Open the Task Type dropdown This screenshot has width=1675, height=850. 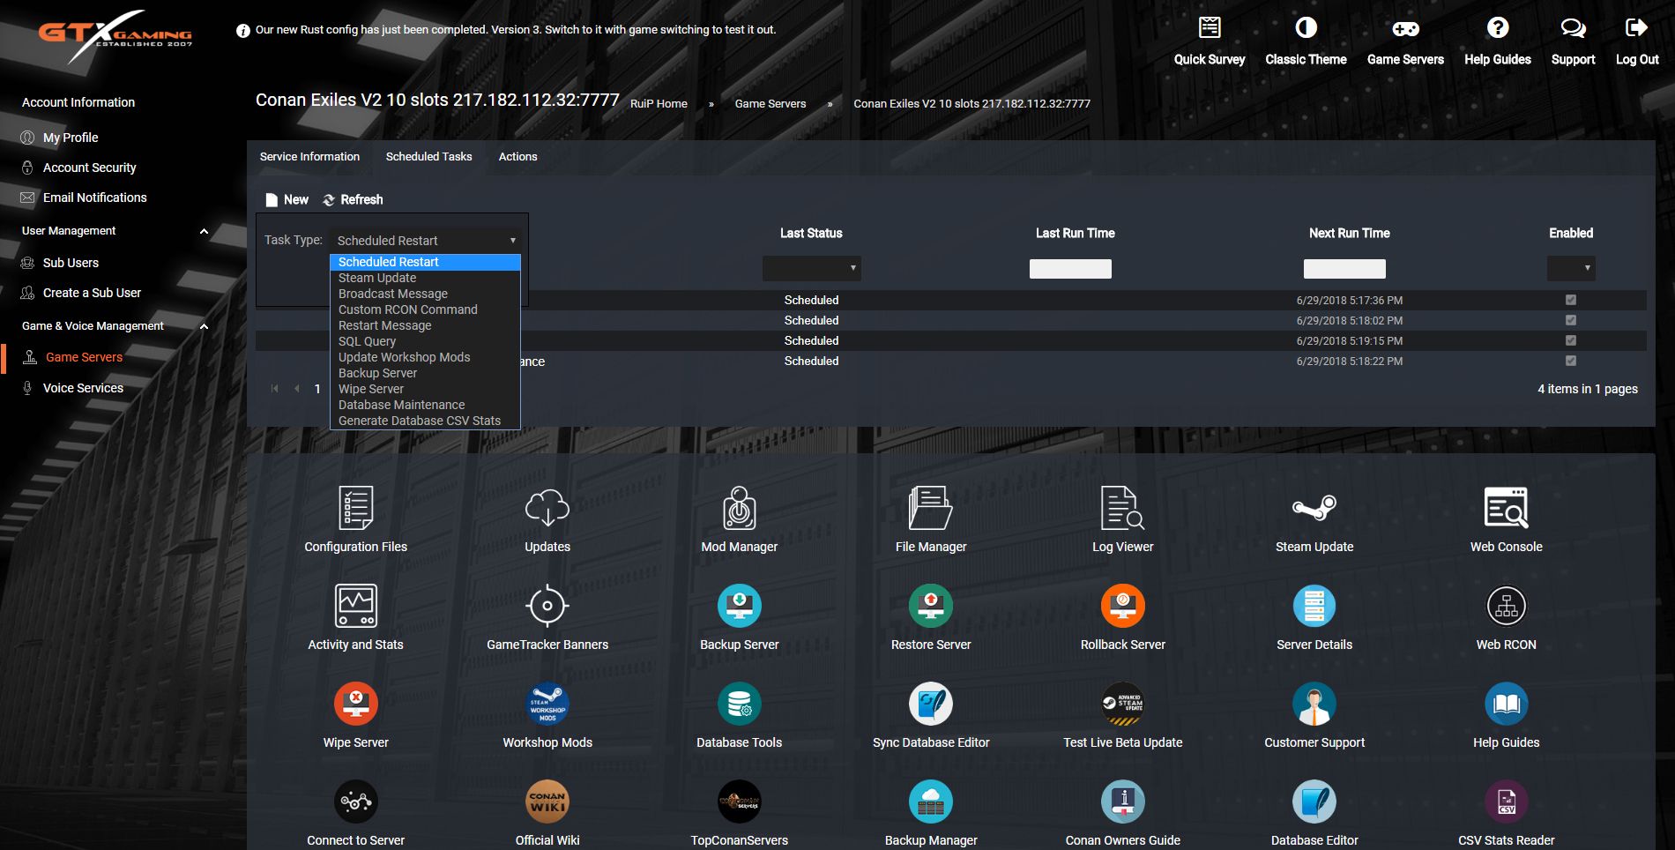click(x=425, y=240)
